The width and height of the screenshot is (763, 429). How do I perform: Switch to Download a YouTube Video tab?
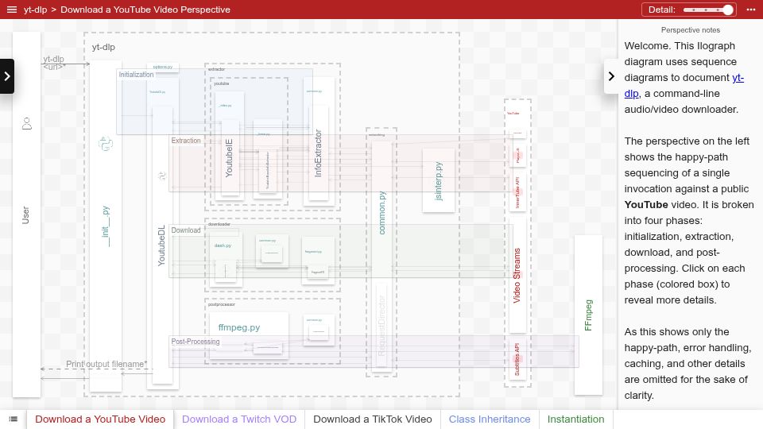[100, 419]
